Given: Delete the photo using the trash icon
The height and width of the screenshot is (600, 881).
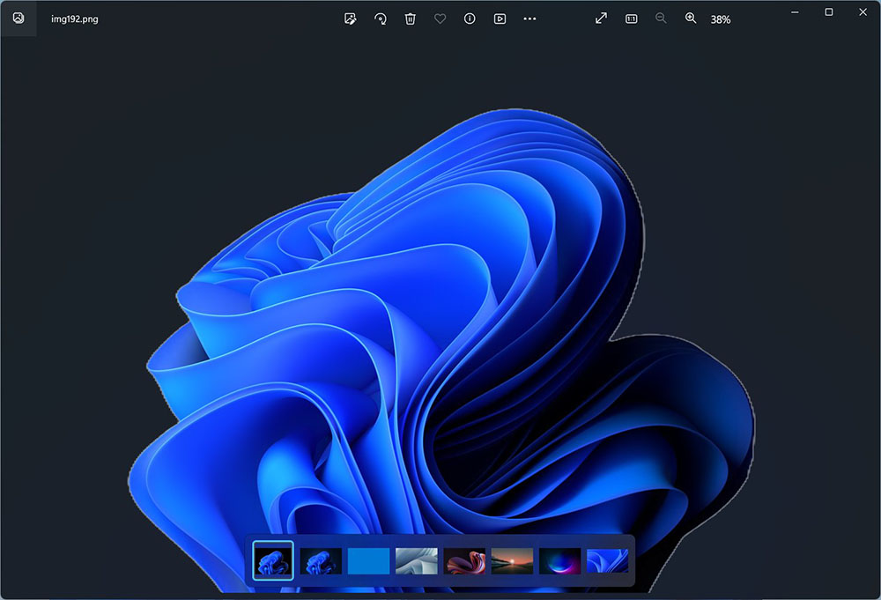Looking at the screenshot, I should click(411, 19).
